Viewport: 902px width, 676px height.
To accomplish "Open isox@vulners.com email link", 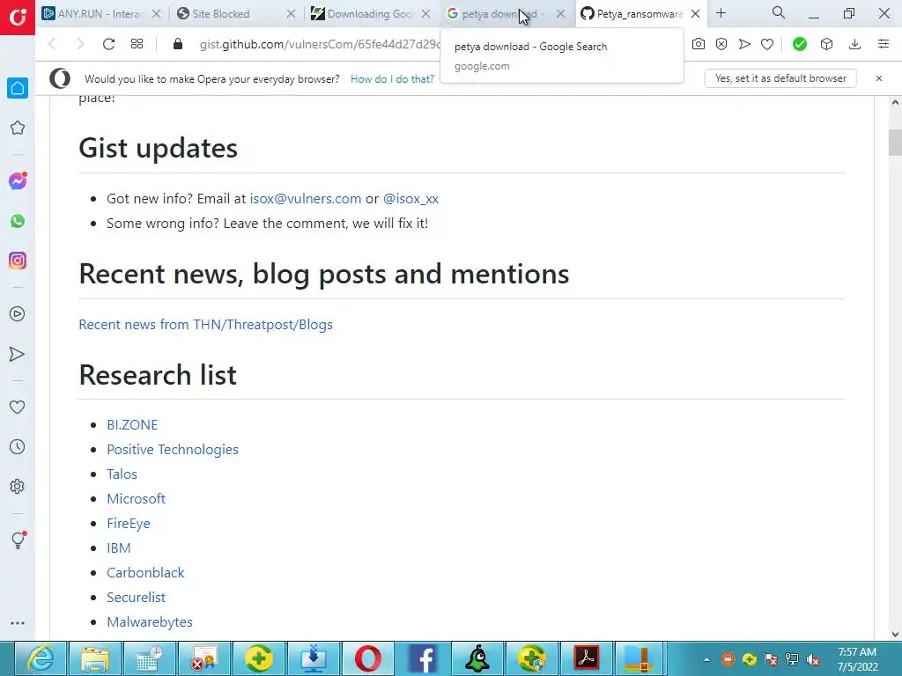I will tap(306, 198).
